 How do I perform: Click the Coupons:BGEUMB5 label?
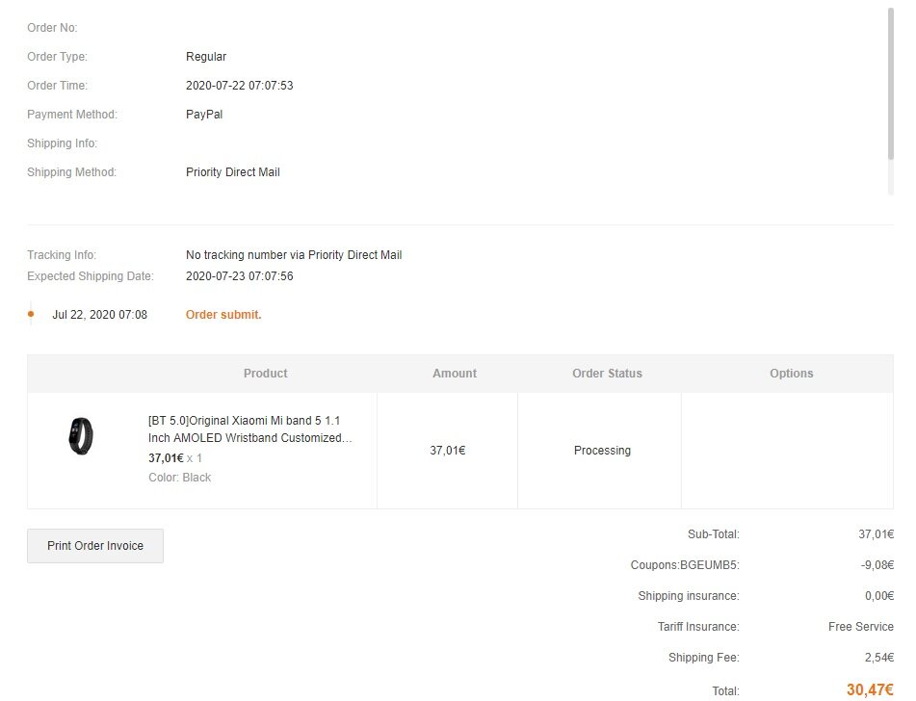pos(685,565)
